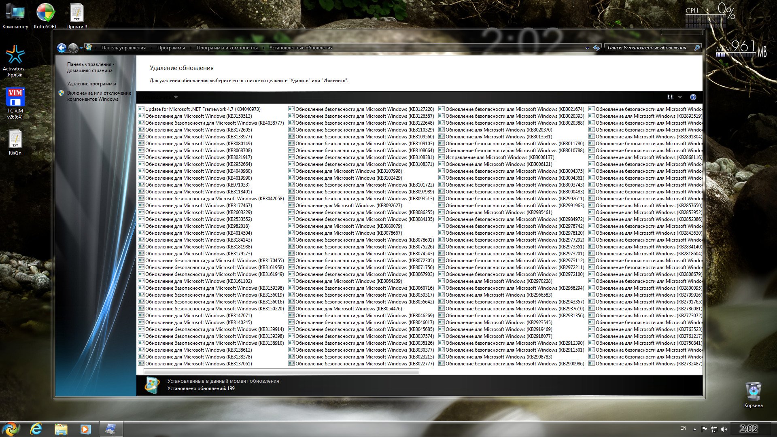Click the EN language indicator
Image resolution: width=777 pixels, height=437 pixels.
click(x=683, y=428)
